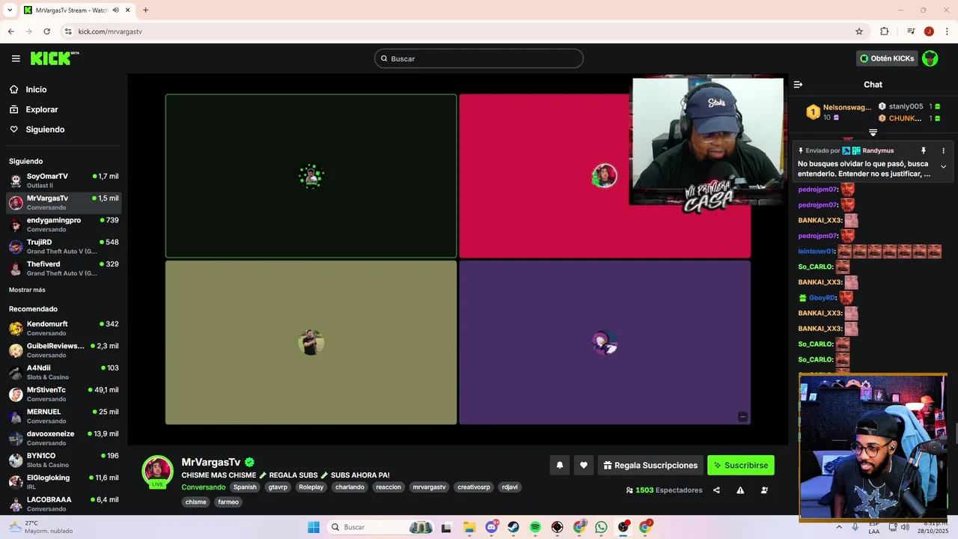Open Inicio in the sidebar
Screen dimensions: 958x539
[x=64, y=89]
